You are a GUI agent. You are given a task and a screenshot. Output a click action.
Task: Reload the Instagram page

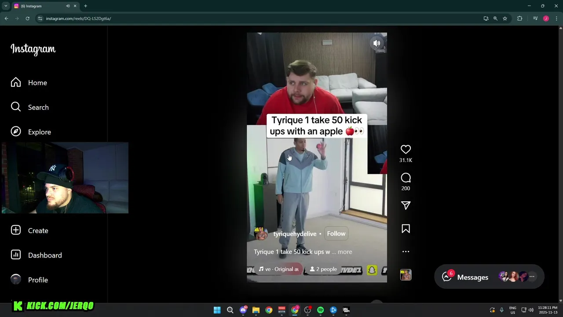pos(27,18)
